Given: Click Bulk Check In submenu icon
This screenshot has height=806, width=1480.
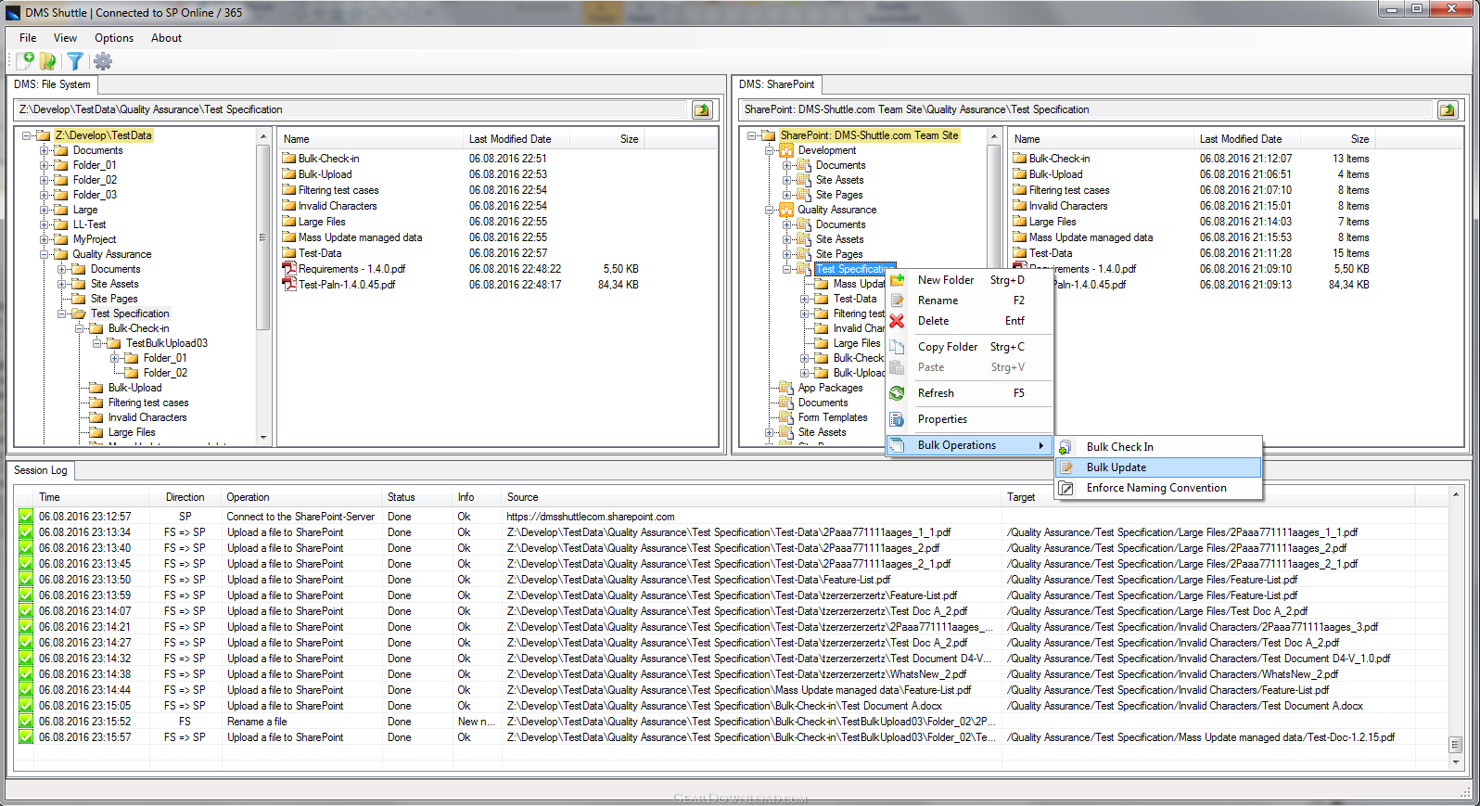Looking at the screenshot, I should (x=1065, y=447).
